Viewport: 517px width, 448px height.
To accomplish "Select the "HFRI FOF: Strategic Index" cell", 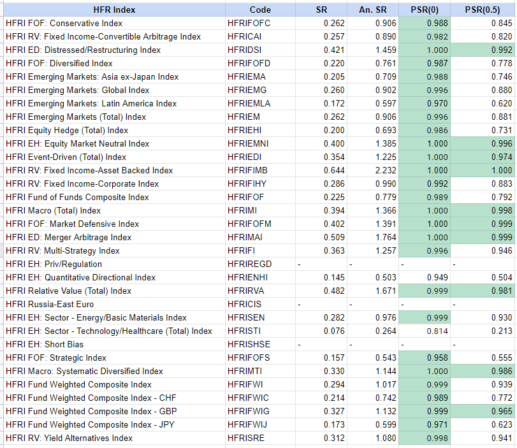I will pyautogui.click(x=114, y=358).
